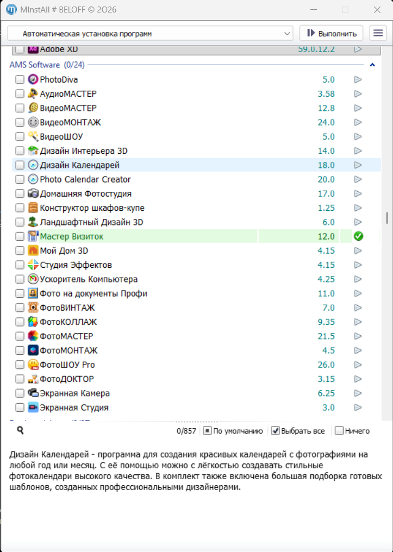The image size is (393, 552).
Task: Tick the Photo Calendar Creator checkbox
Action: [x=20, y=179]
